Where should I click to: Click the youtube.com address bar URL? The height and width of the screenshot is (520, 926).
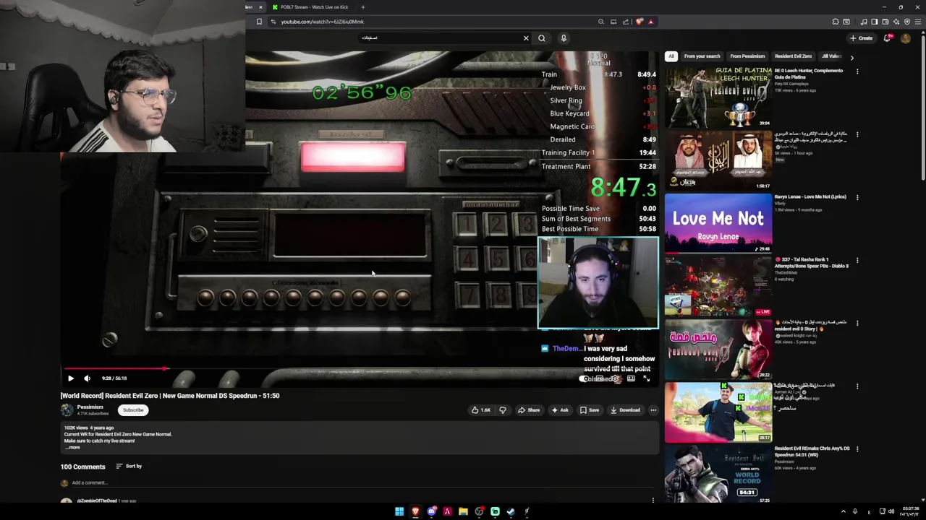tap(323, 22)
